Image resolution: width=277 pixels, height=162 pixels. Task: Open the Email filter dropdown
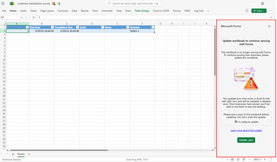coord(103,27)
